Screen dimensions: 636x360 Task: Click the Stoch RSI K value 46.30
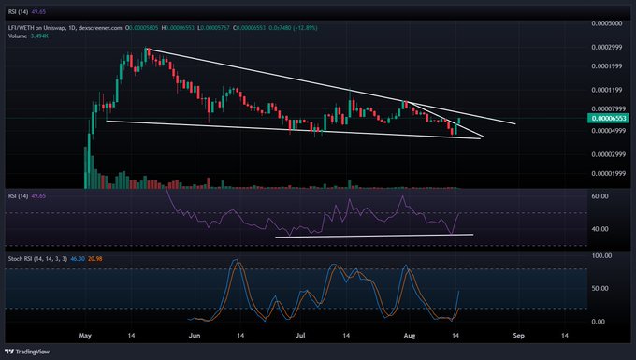tap(78, 259)
